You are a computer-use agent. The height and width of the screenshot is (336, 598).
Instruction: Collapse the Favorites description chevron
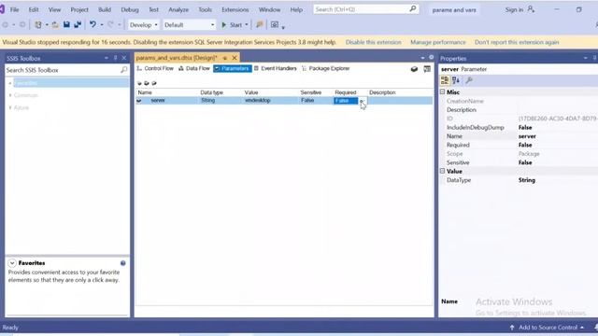coord(12,263)
